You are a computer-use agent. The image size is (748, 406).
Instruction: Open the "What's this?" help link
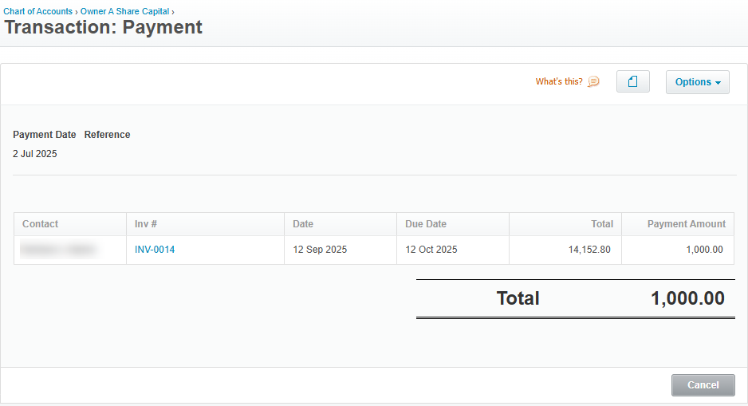[558, 81]
